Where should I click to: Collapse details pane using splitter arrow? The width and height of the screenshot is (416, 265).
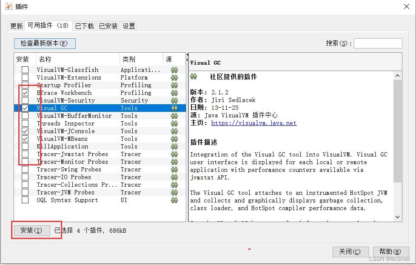(187, 60)
